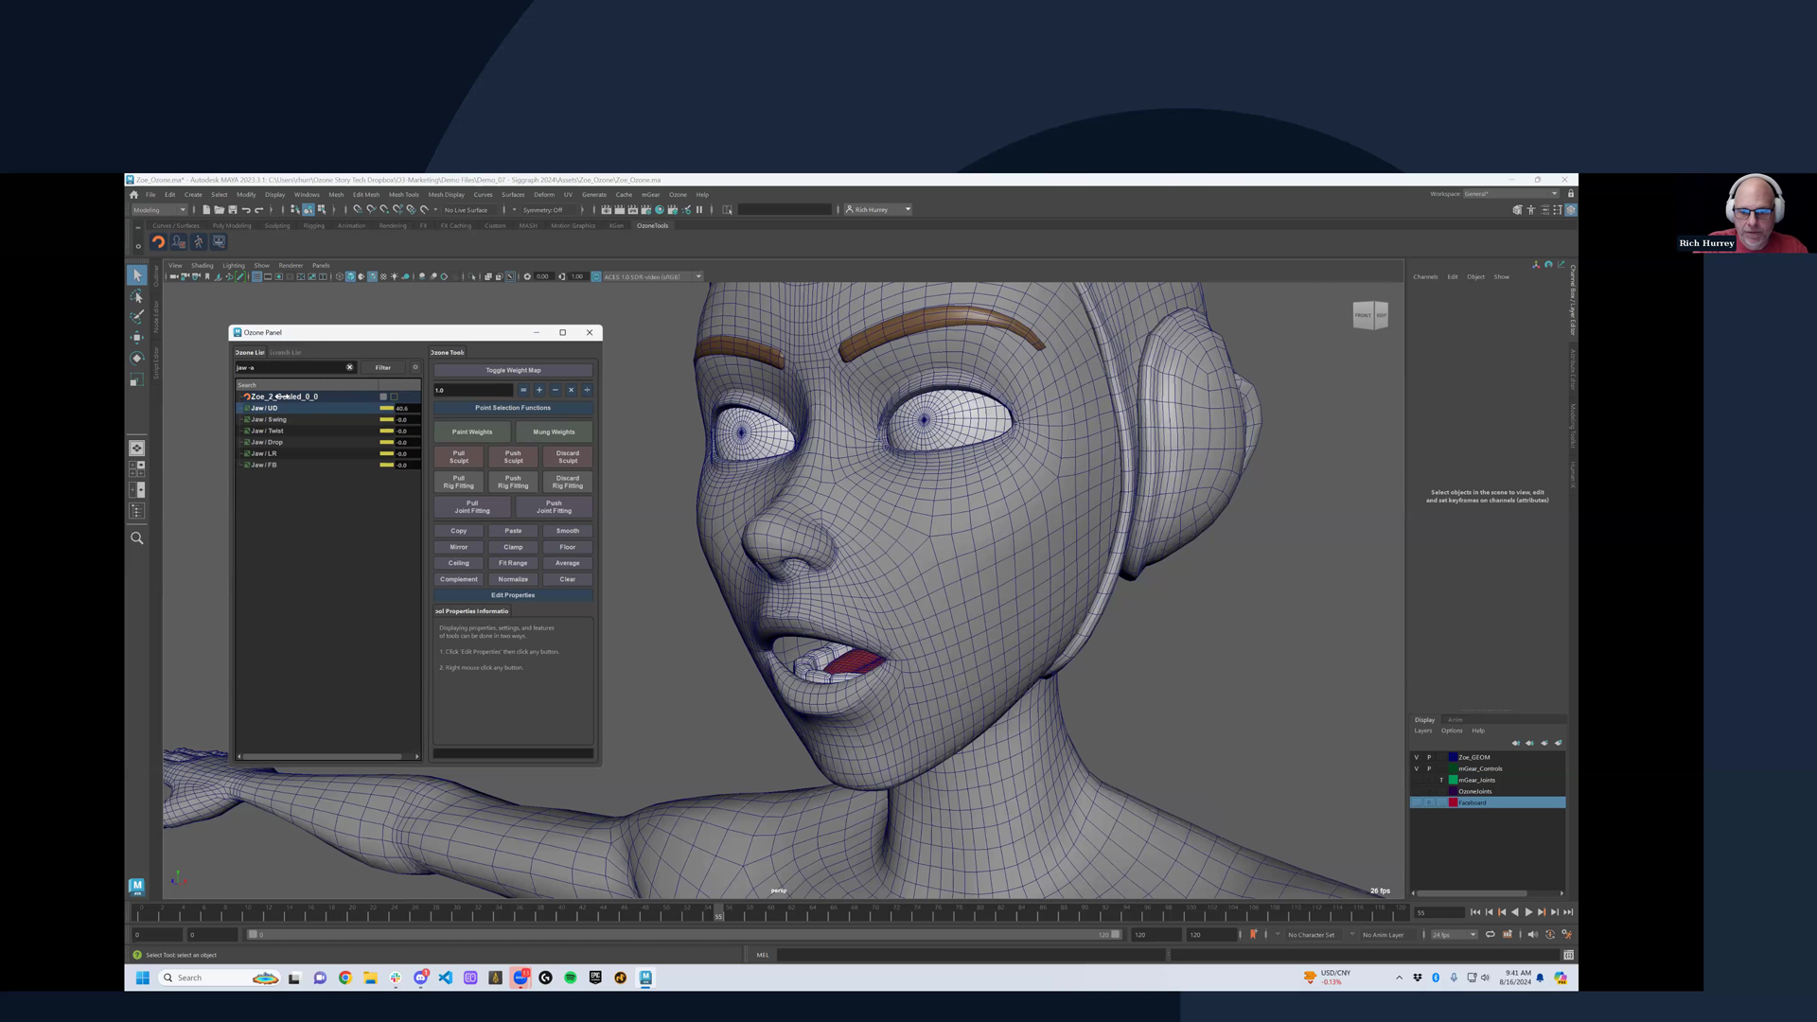Image resolution: width=1817 pixels, height=1022 pixels.
Task: Open the 24 fps frame rate dropdown
Action: [x=1454, y=935]
